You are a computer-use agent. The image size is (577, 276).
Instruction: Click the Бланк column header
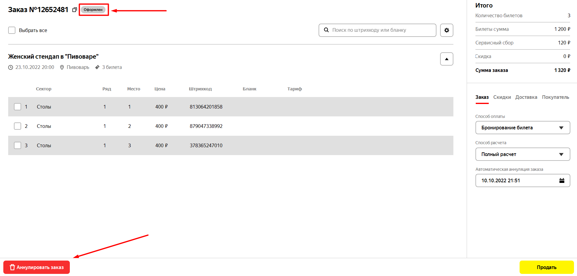pyautogui.click(x=249, y=89)
